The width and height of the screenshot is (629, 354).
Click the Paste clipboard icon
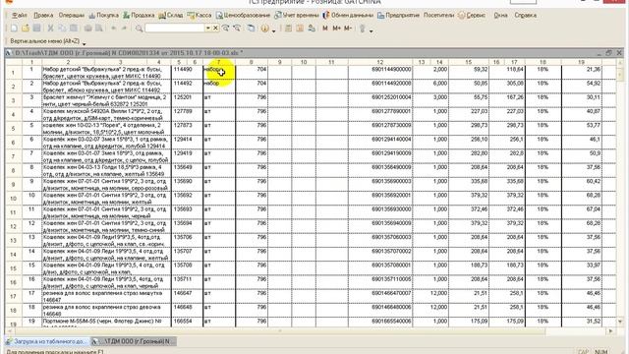click(74, 29)
